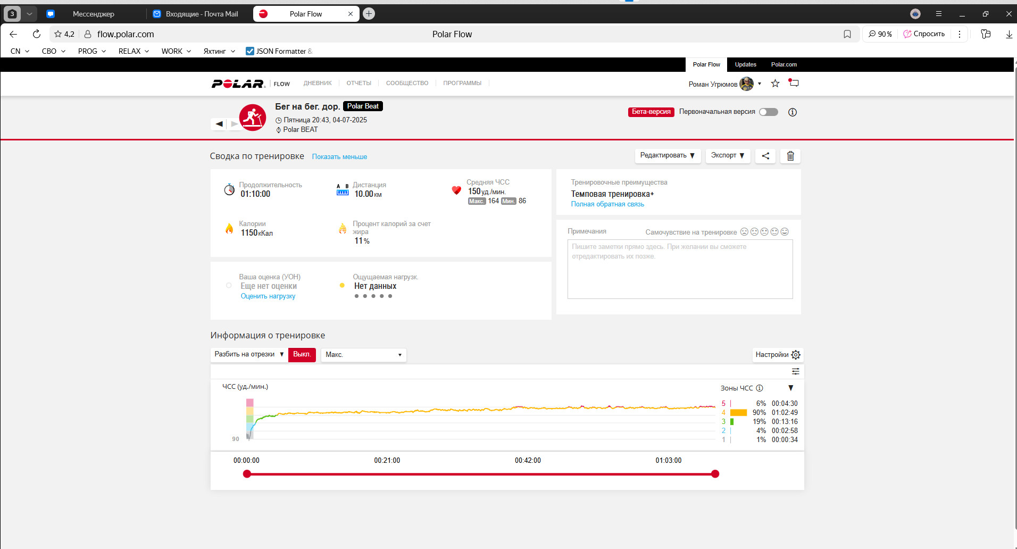Open the ОТЧЕТЫ menu item
Screen dimensions: 1017x549
pos(359,84)
